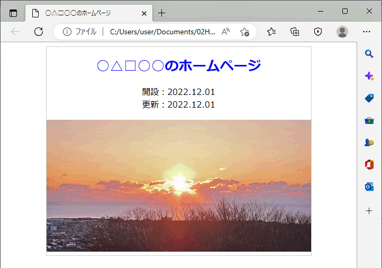Click the sunset photo on page

tap(179, 186)
